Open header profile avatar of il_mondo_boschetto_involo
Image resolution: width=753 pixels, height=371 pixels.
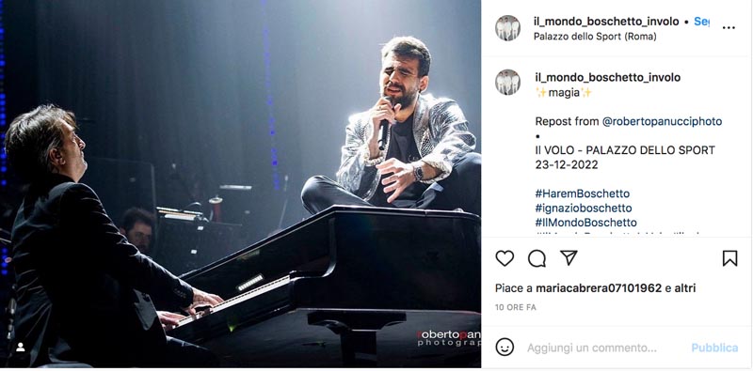point(507,28)
